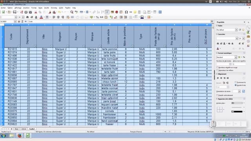Image resolution: width=251 pixels, height=141 pixels.
Task: Click the Save document toolbar icon
Action: 15,12
